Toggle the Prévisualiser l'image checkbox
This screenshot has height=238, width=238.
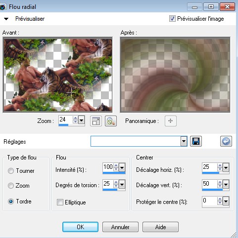coord(172,19)
